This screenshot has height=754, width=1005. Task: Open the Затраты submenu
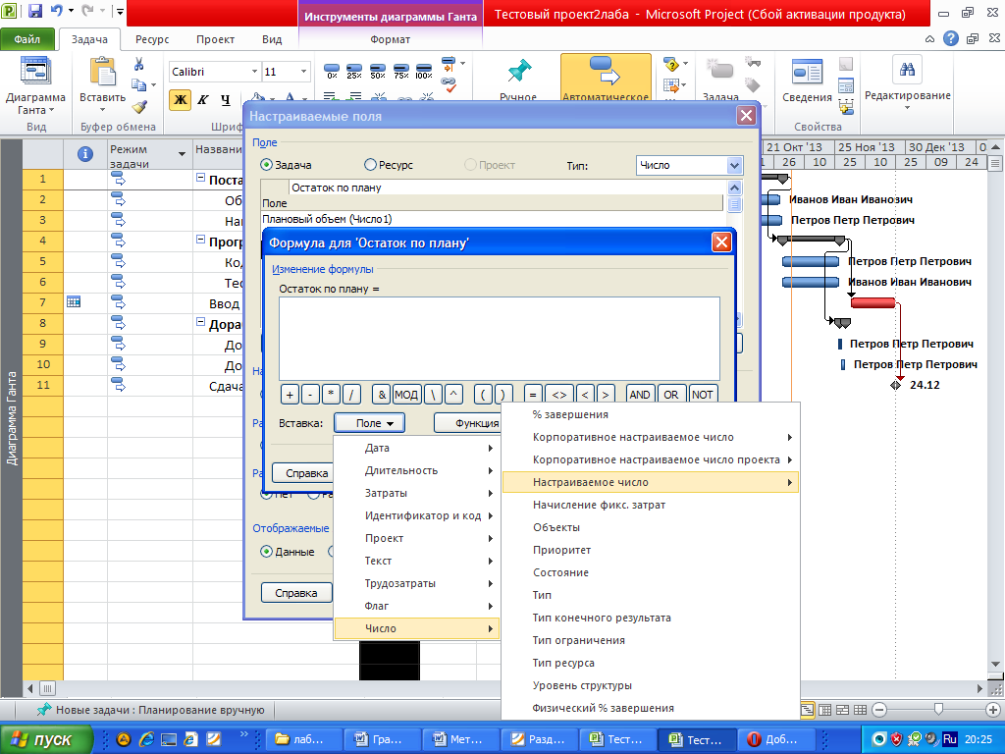point(416,493)
